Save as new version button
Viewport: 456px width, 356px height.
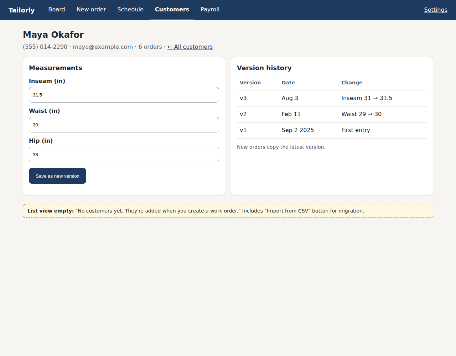pos(57,176)
